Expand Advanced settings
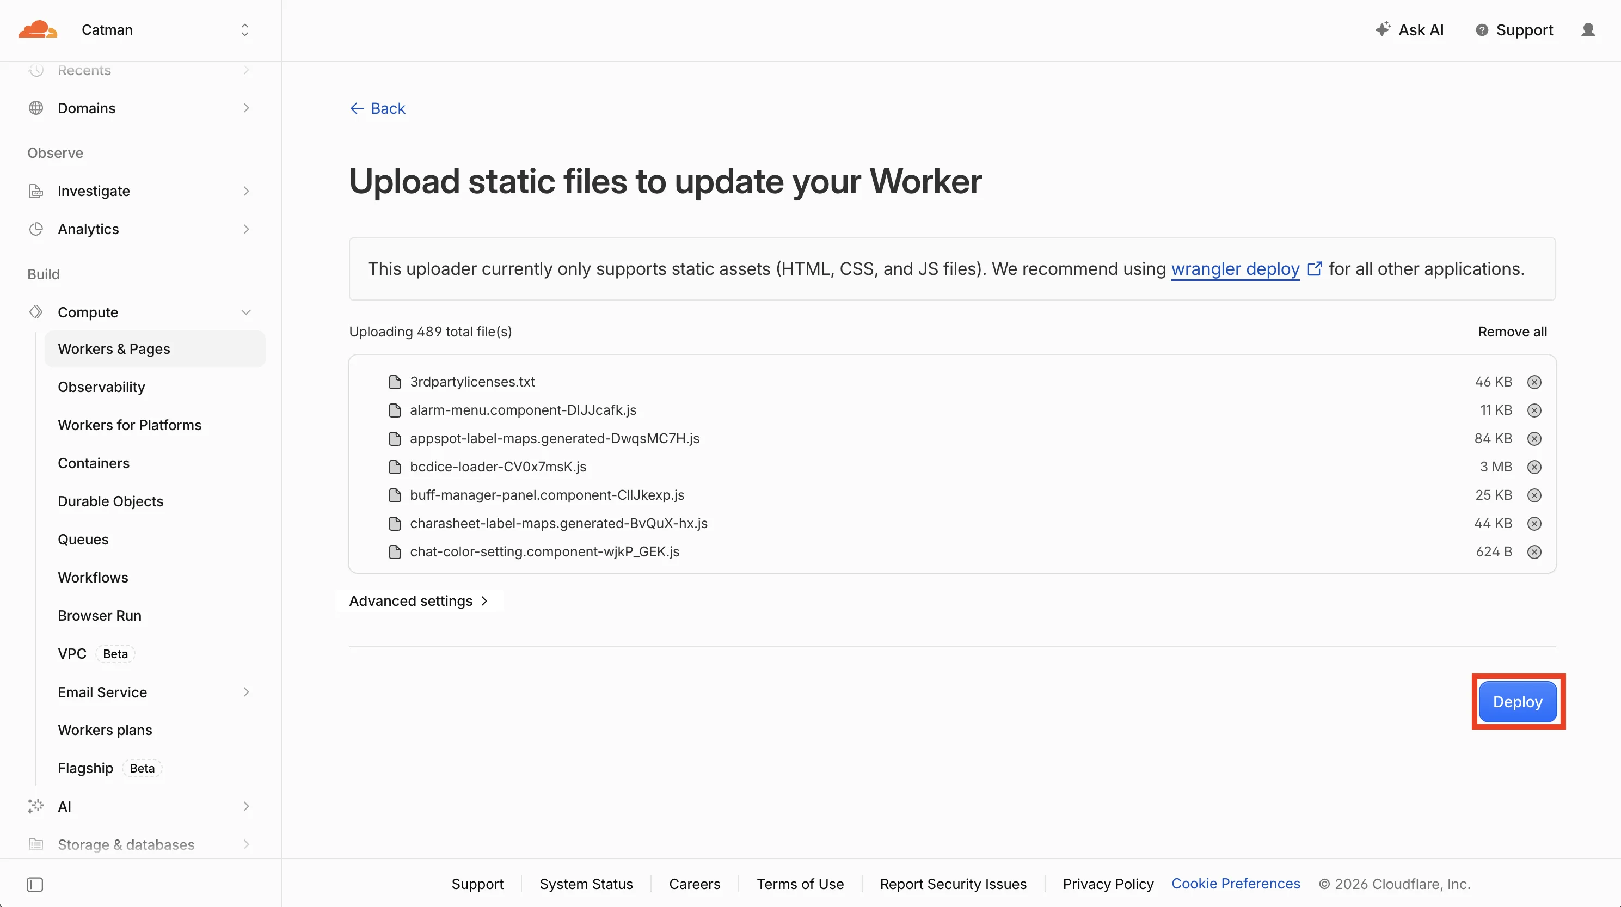This screenshot has width=1621, height=907. 419,601
